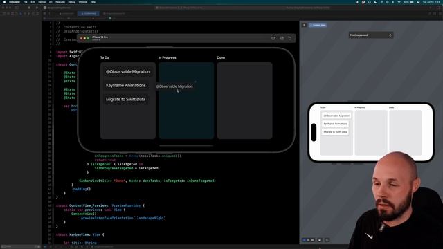
Task: Click the Focus moon icon in the menu bar
Action: pos(375,2)
